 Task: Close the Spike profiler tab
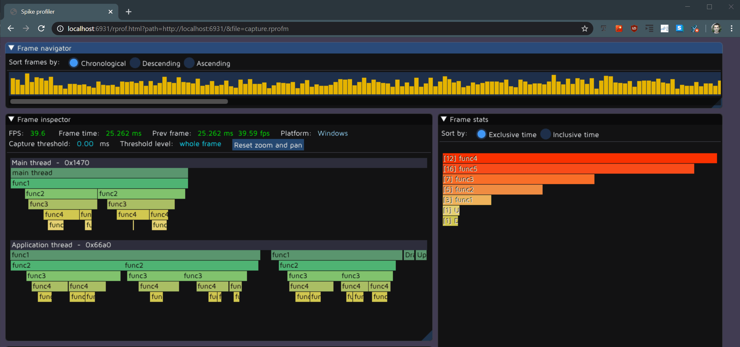coord(110,12)
